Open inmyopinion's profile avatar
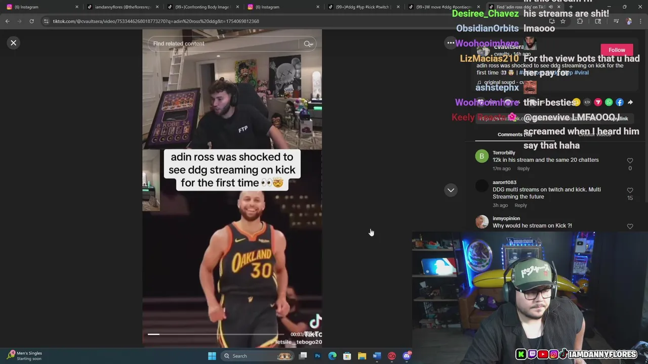The height and width of the screenshot is (364, 648). click(x=482, y=222)
